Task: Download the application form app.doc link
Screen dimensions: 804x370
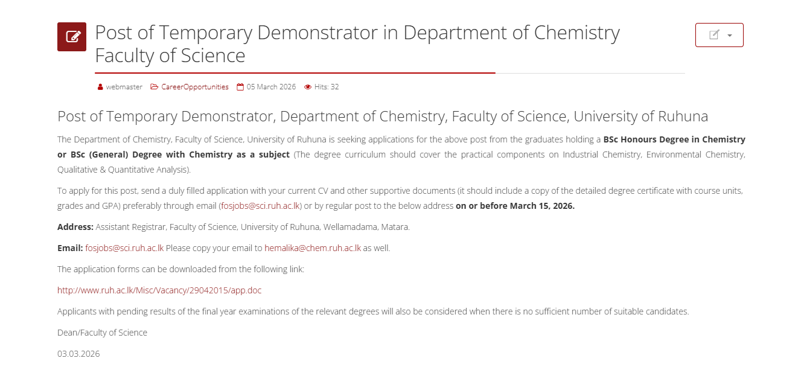Action: [159, 290]
